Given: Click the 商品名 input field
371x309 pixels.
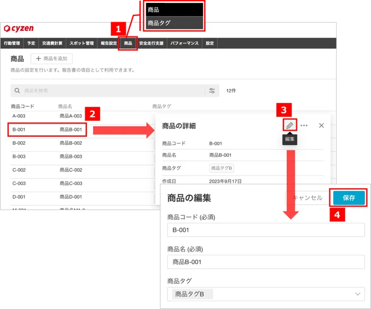Looking at the screenshot, I should (x=266, y=262).
